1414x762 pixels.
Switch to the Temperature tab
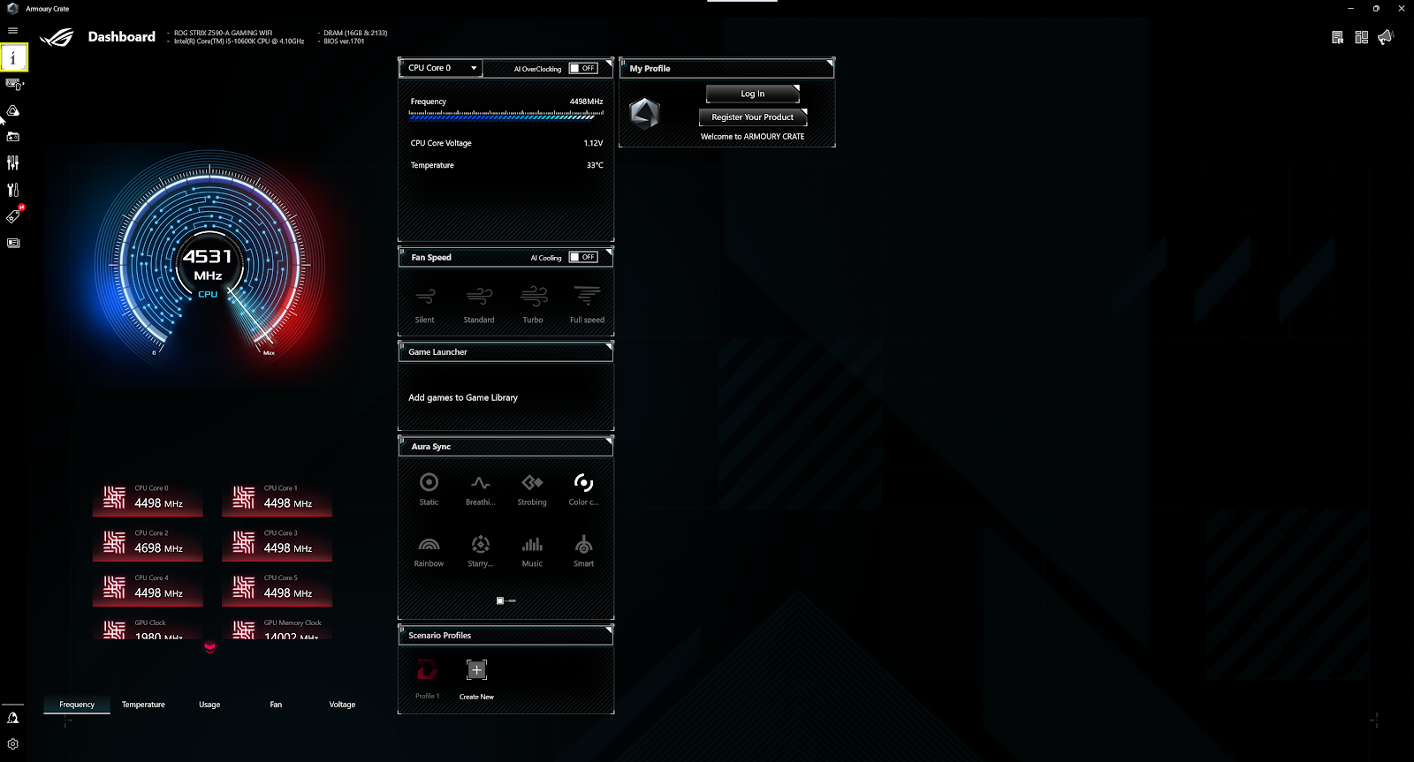[143, 705]
